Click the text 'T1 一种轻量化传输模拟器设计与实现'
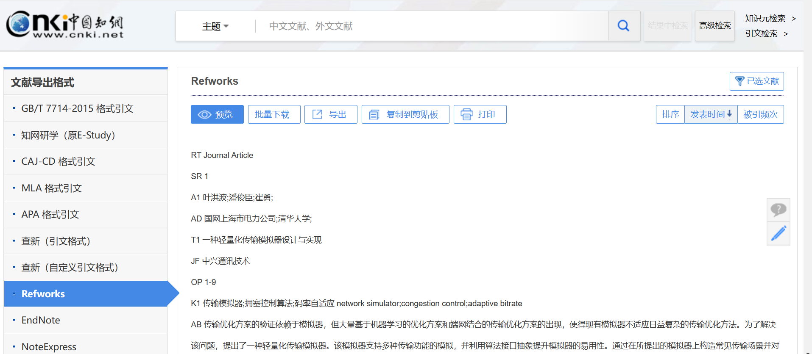Image resolution: width=812 pixels, height=354 pixels. 256,240
